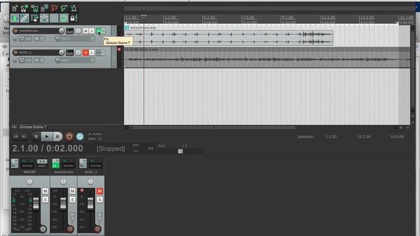Toggle ripple editing toolbar icon
This screenshot has height=236, width=420.
[x=34, y=18]
